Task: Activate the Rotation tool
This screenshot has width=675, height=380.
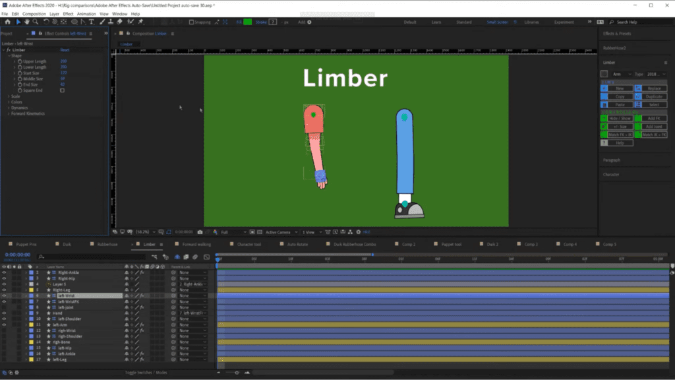Action: click(46, 22)
